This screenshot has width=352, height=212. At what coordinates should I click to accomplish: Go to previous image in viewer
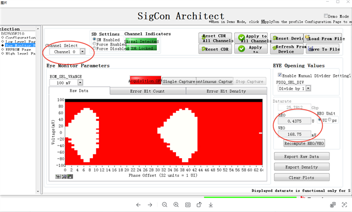click(x=138, y=205)
